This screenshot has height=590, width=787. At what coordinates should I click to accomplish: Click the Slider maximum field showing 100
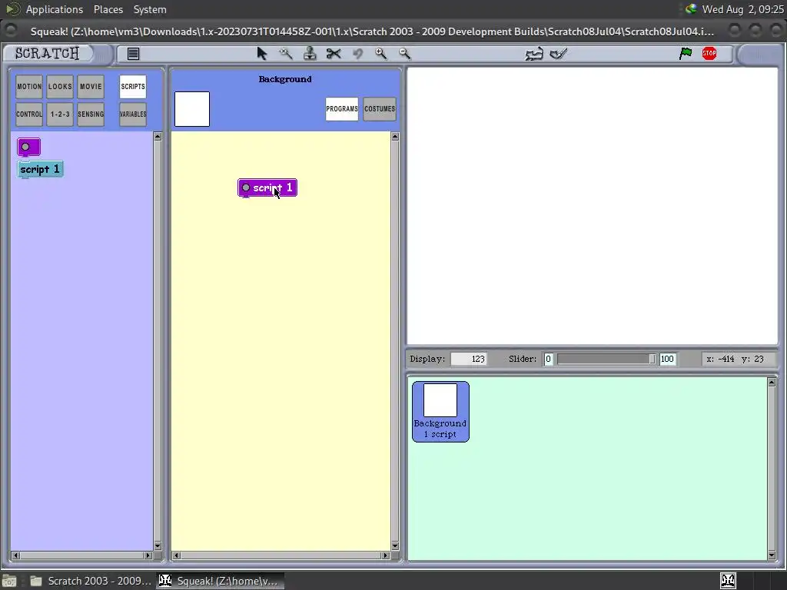[668, 359]
